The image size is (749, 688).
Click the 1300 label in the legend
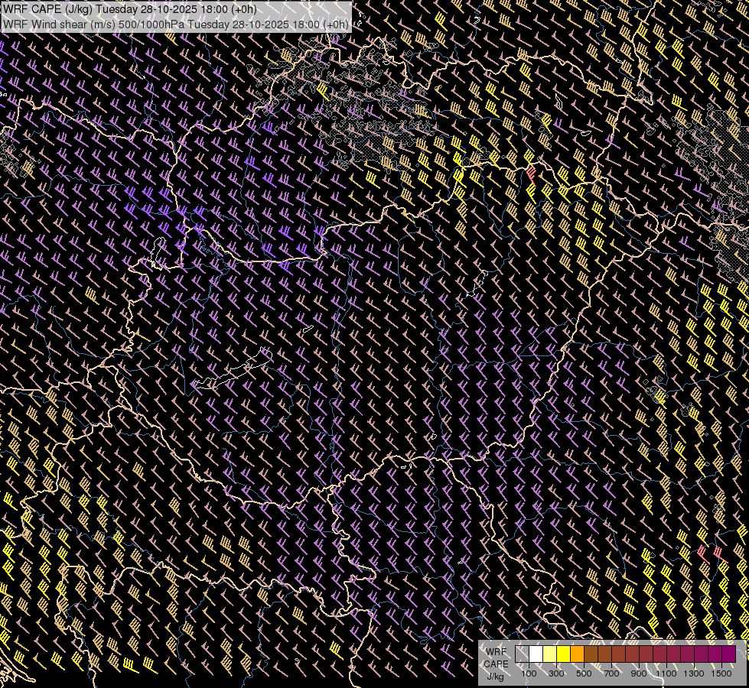tap(694, 673)
